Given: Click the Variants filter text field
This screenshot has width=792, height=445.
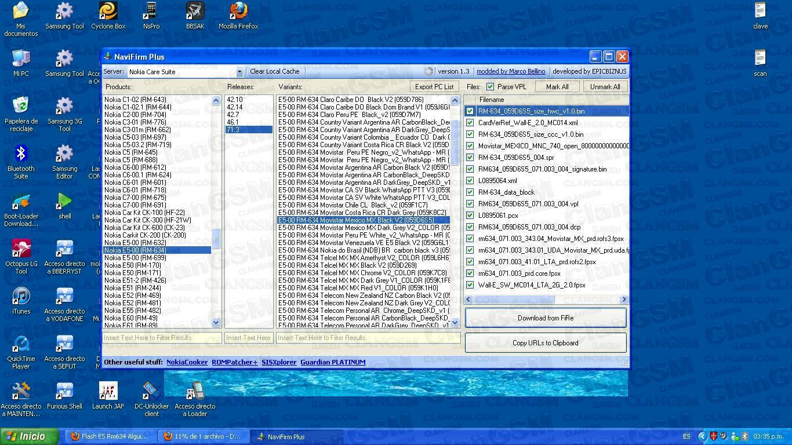Looking at the screenshot, I should coord(368,338).
